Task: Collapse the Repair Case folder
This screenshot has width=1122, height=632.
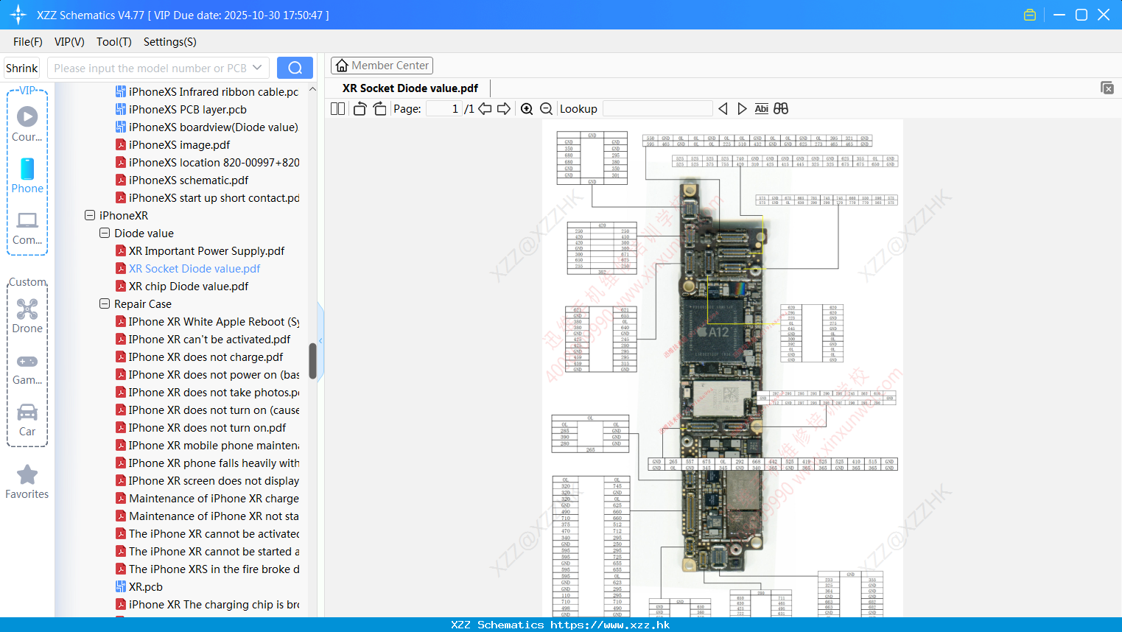Action: 105,304
